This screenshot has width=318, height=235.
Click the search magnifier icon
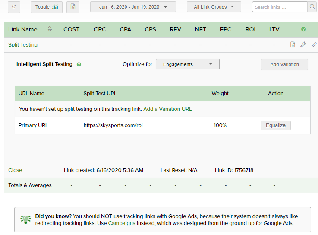coord(312,7)
